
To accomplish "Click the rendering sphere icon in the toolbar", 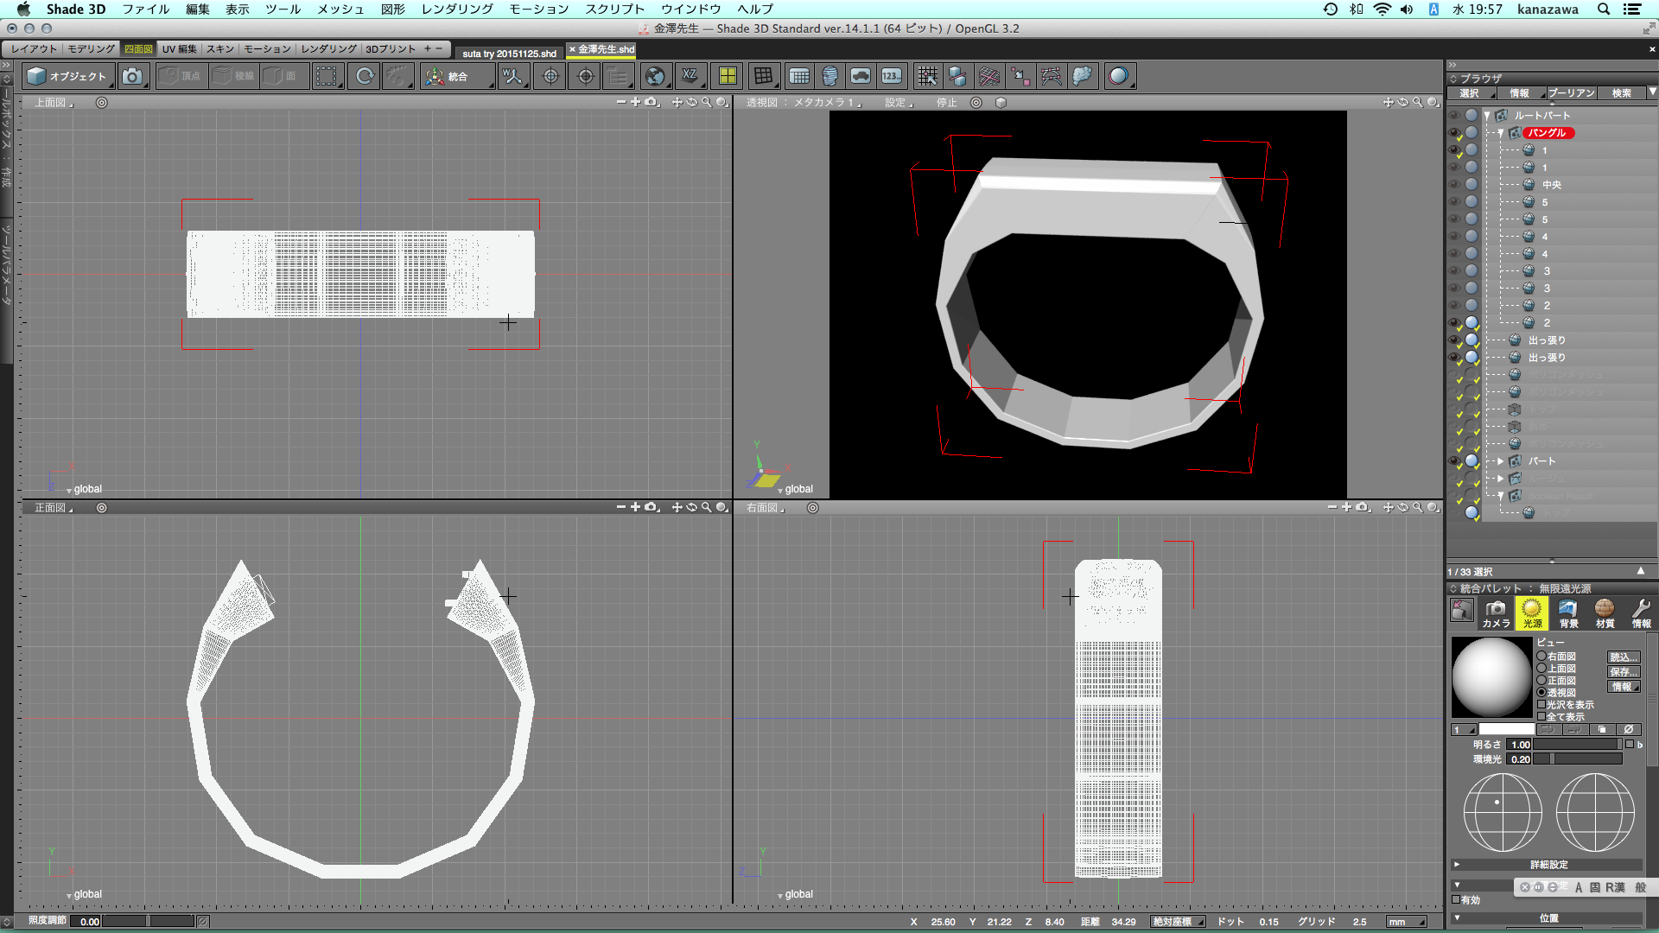I will tap(1118, 77).
